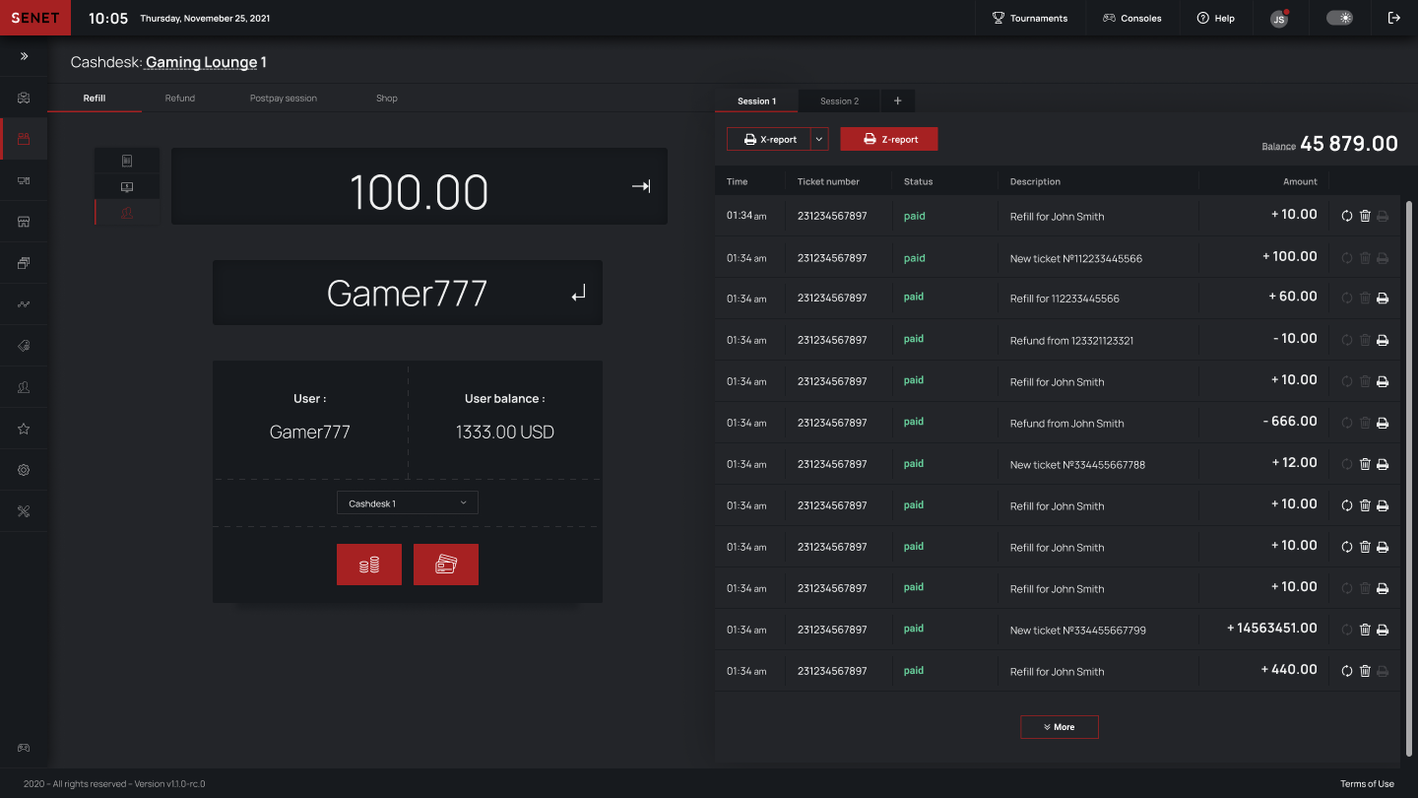Open the X-report dropdown arrow

click(816, 139)
